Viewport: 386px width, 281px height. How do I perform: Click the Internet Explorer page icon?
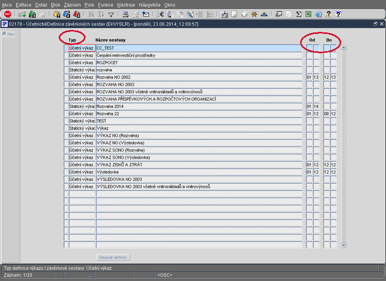tap(318, 15)
